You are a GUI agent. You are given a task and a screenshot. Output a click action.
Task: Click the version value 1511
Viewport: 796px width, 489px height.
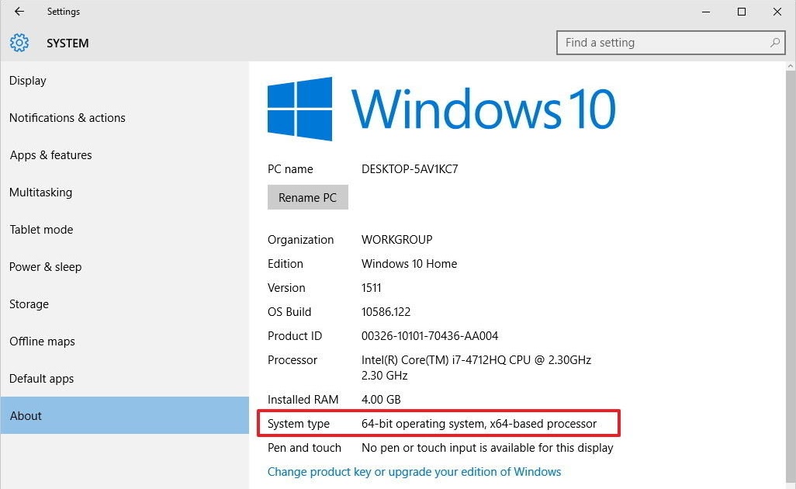pos(371,288)
